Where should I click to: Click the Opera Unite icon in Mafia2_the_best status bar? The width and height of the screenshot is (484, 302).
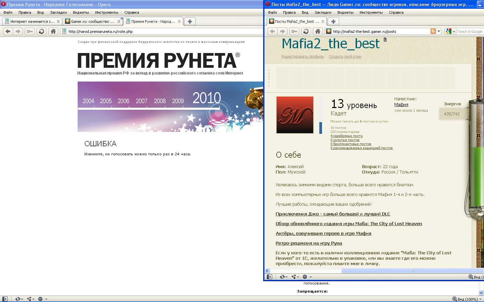point(295,277)
